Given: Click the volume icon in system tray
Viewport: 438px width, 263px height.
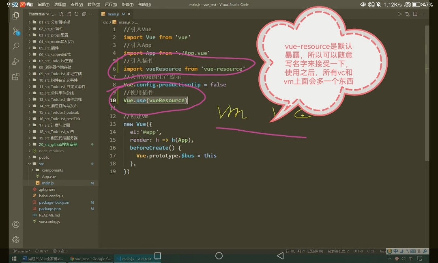Looking at the screenshot, I should (x=404, y=259).
